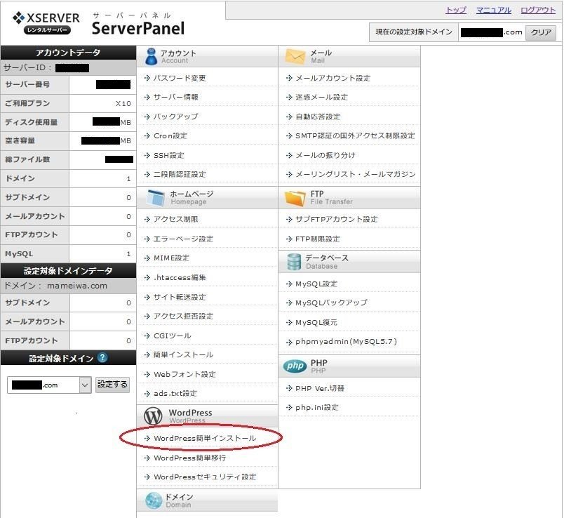
Task: Click the ご利用プラン X10 value
Action: tap(123, 103)
